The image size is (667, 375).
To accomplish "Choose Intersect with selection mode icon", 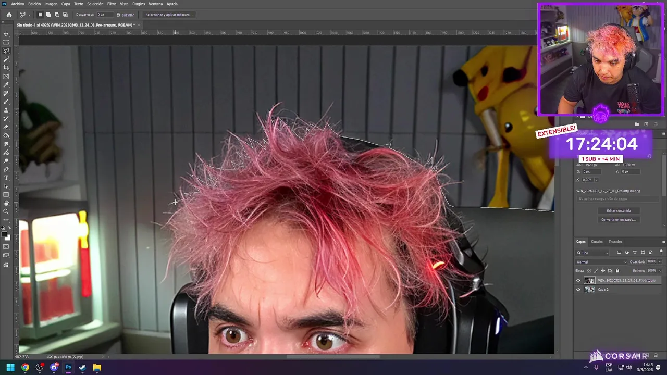I will [x=65, y=15].
